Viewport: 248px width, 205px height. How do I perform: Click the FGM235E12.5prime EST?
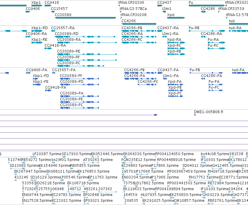point(127,163)
